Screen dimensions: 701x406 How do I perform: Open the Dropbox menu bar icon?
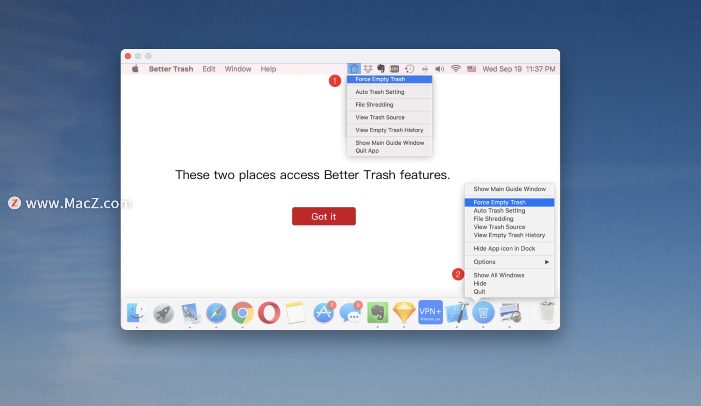(368, 69)
